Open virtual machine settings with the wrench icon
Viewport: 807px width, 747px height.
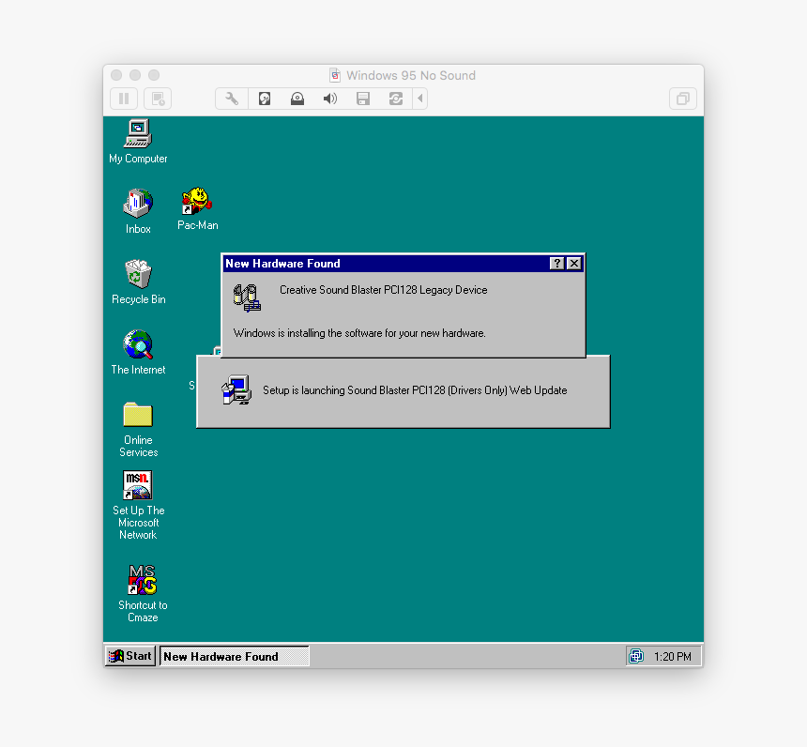tap(231, 98)
